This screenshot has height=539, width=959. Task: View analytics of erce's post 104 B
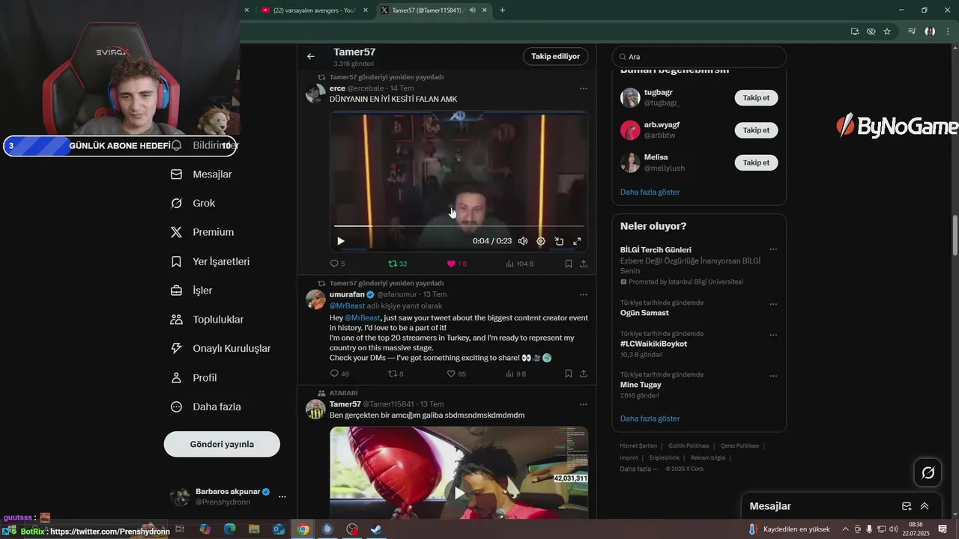(519, 264)
